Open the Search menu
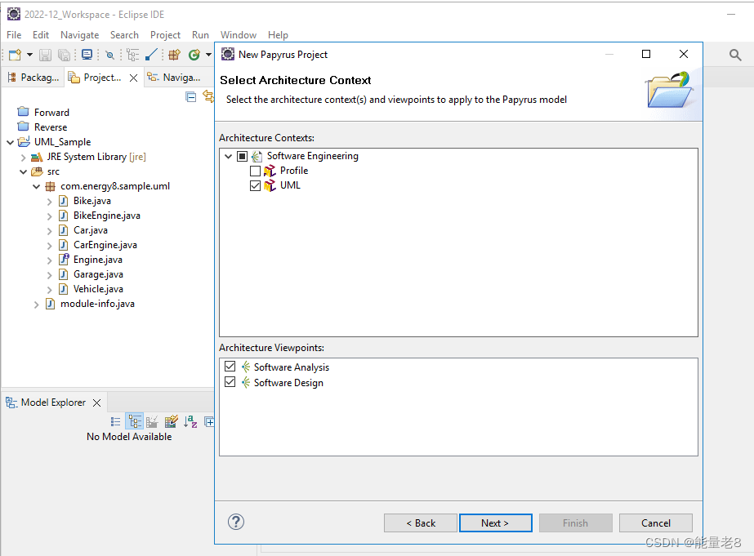 tap(124, 34)
